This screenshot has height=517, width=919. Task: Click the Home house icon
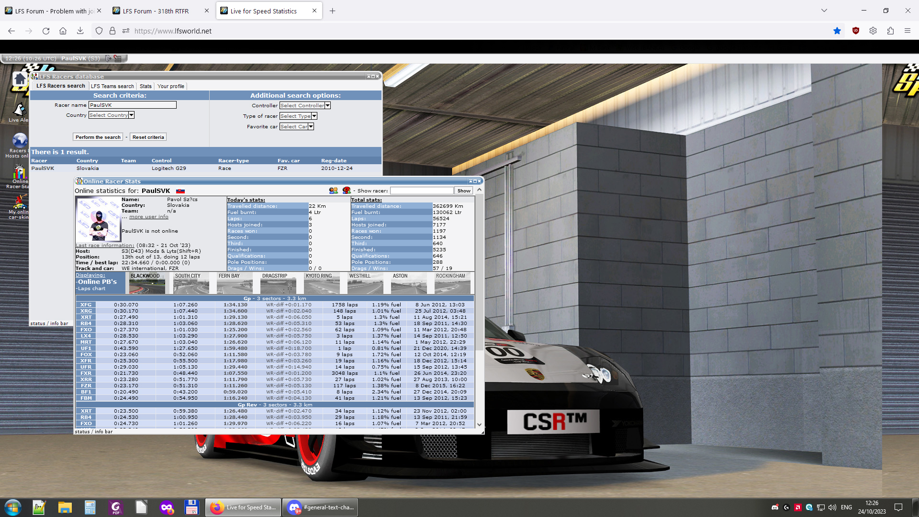[20, 79]
